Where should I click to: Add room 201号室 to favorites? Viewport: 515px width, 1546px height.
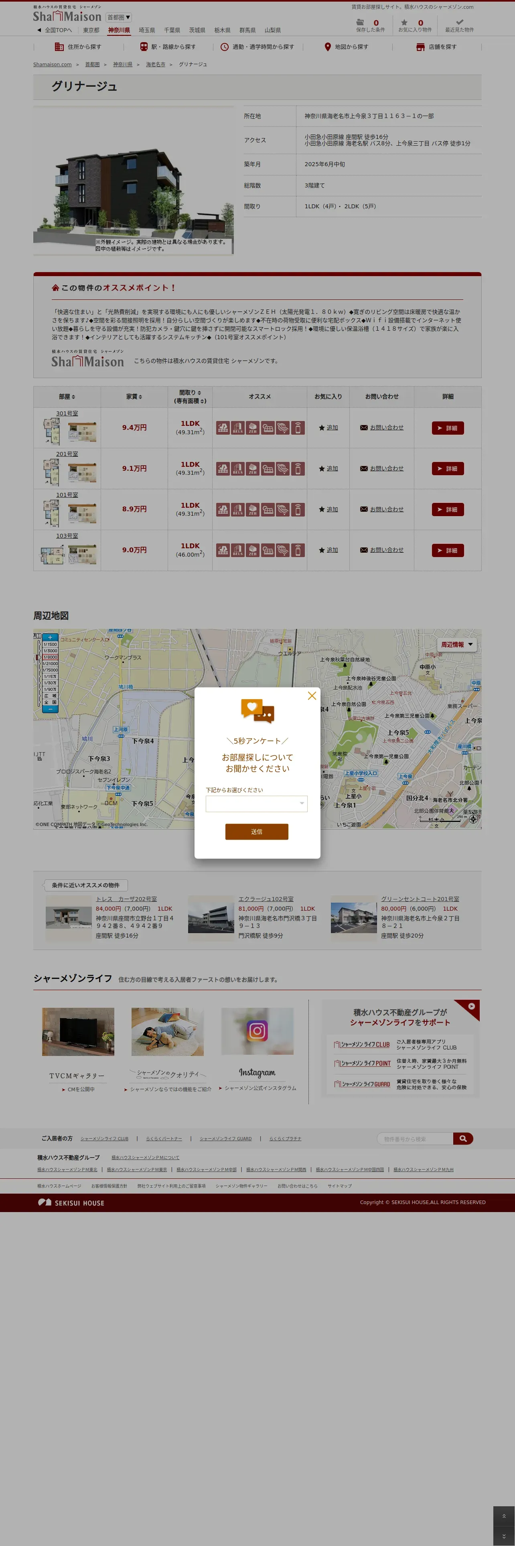pos(328,469)
